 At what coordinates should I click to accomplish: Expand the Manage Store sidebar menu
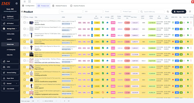tap(10, 29)
